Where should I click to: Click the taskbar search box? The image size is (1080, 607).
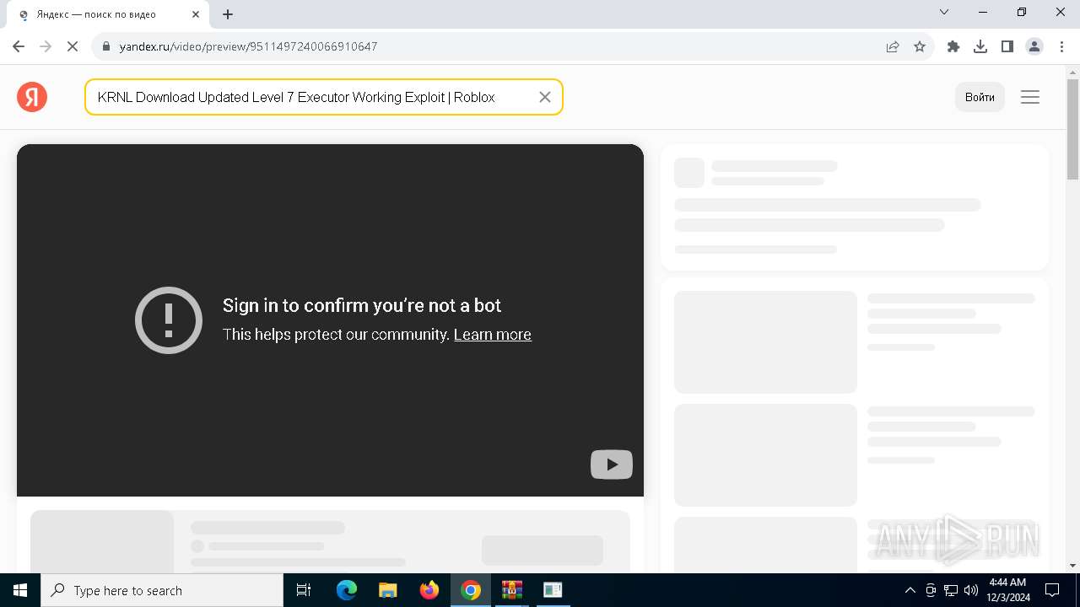(x=162, y=590)
